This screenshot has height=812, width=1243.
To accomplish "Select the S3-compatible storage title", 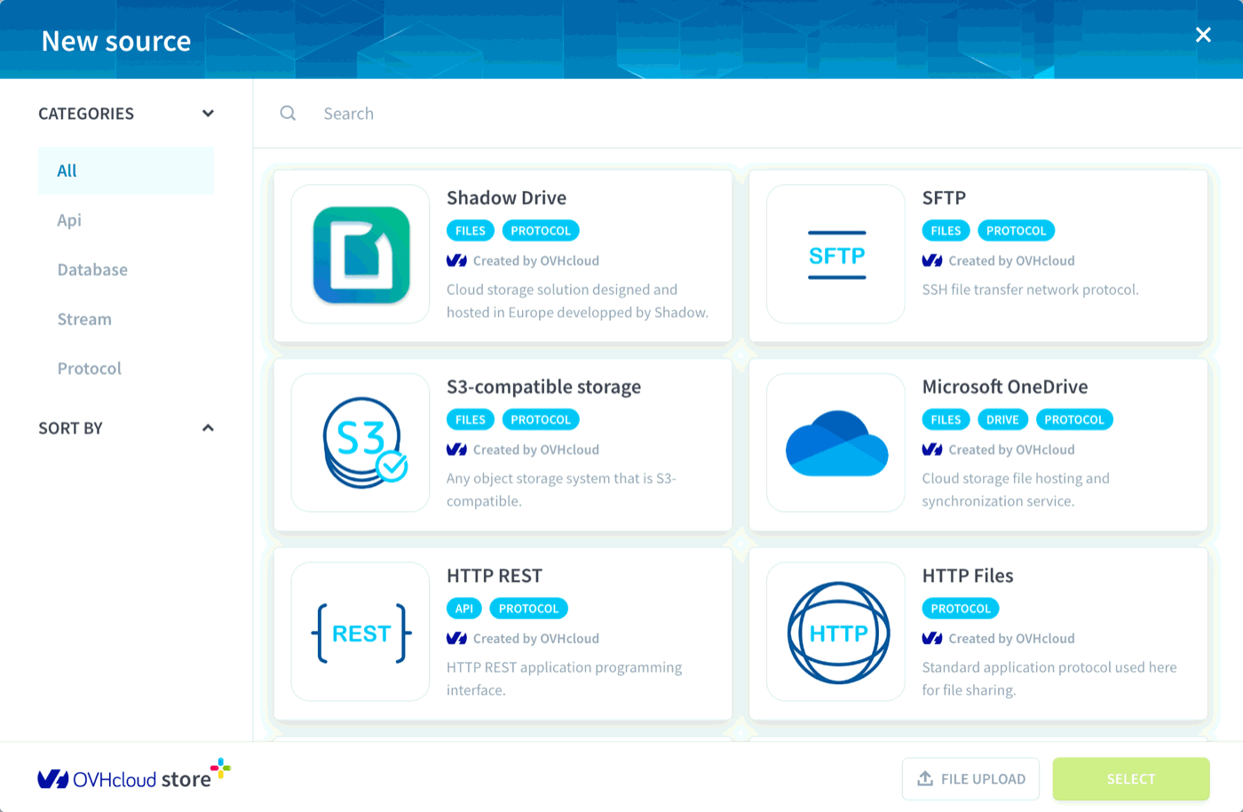I will click(x=543, y=386).
